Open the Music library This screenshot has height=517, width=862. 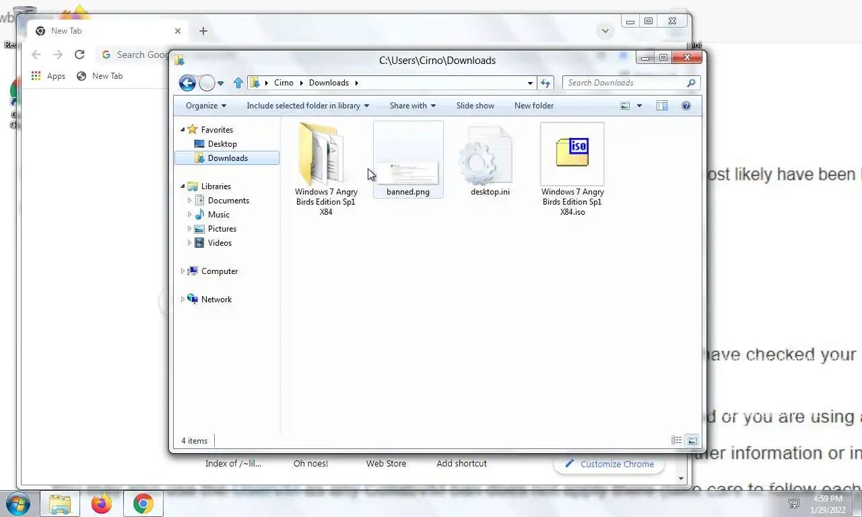pyautogui.click(x=218, y=214)
